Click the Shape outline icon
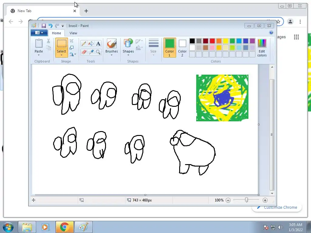Viewport: 311px width, 233px height. tap(138, 41)
